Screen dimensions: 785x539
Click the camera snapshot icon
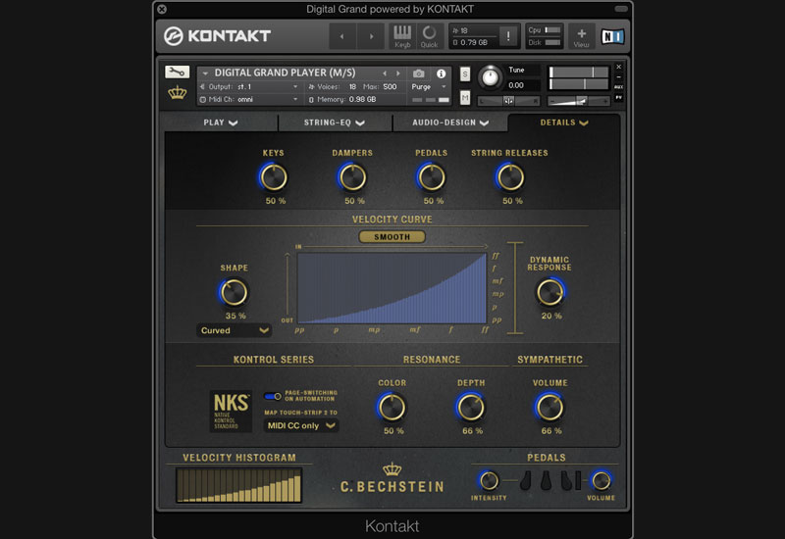pyautogui.click(x=419, y=73)
